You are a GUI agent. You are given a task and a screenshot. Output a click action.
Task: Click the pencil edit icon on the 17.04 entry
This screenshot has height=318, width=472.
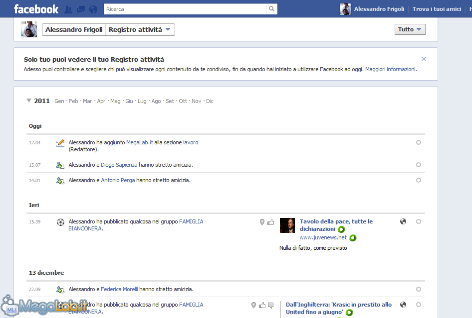(x=60, y=143)
